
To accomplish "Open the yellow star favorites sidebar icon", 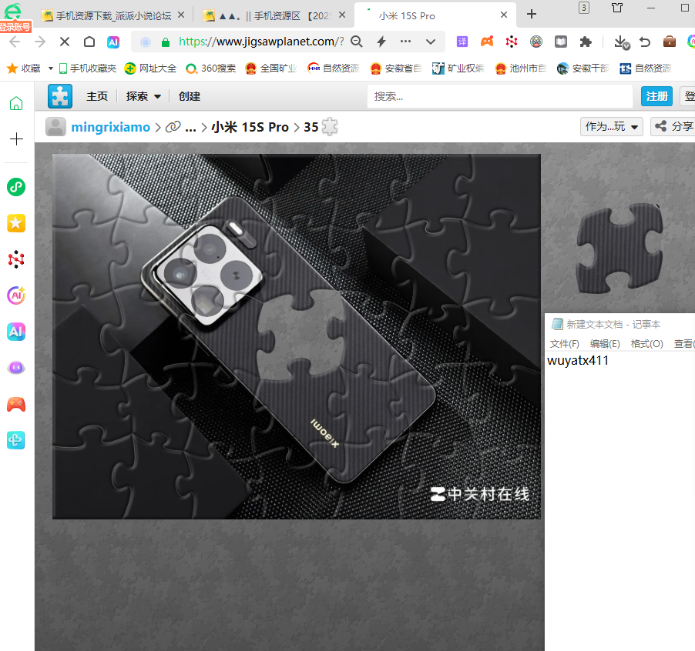I will tap(16, 223).
